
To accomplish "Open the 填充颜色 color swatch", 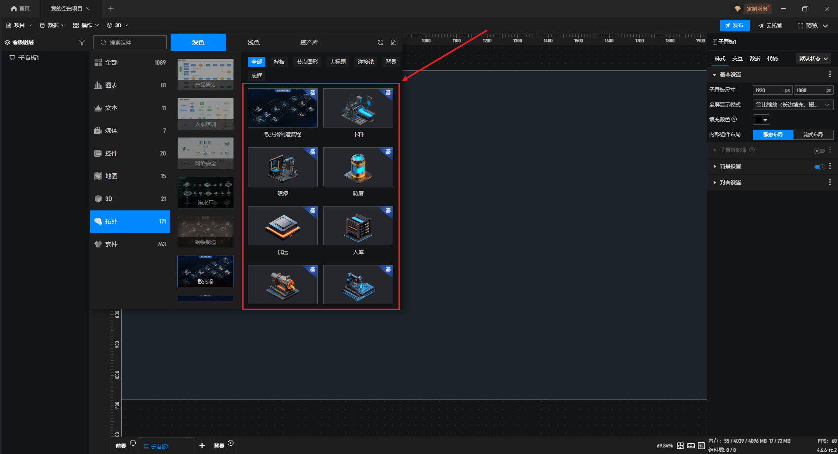I will coord(762,120).
